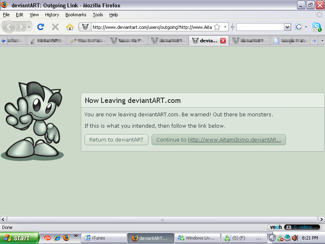Image resolution: width=325 pixels, height=244 pixels.
Task: Click the Google search engine icon
Action: tap(299, 27)
